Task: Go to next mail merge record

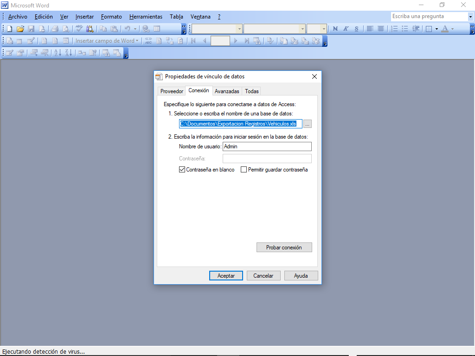Action: pyautogui.click(x=236, y=41)
